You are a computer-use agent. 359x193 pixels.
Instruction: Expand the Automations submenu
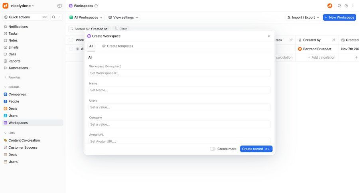(x=30, y=68)
